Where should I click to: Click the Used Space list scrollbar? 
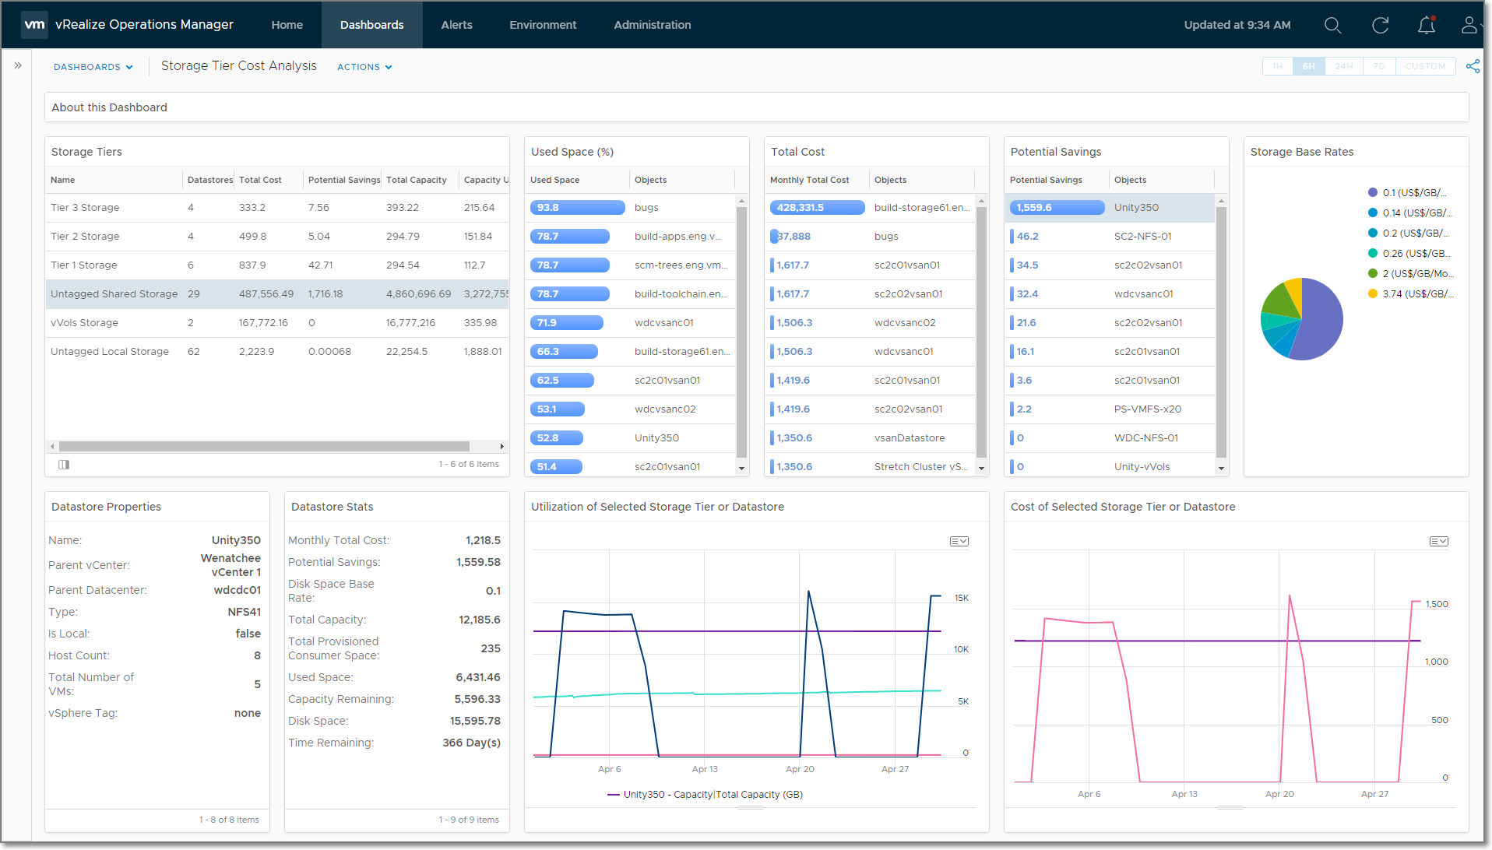coord(741,332)
